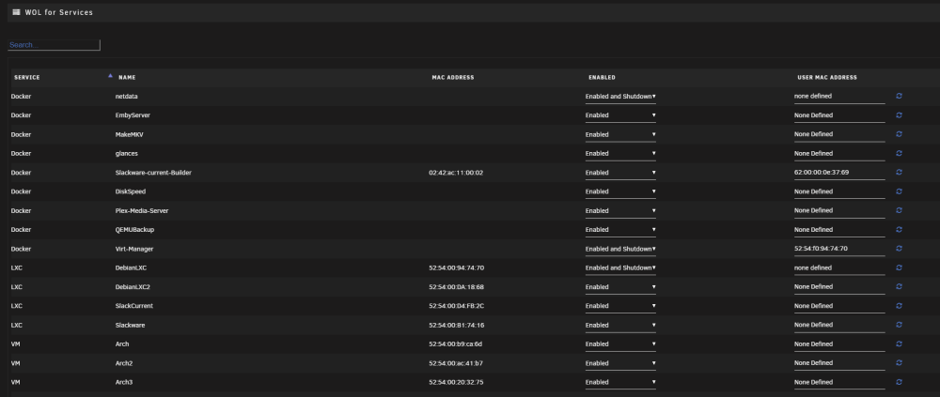The image size is (940, 397).
Task: Select the MAC address 52:54:00:ac:41:b7
Action: click(x=456, y=363)
